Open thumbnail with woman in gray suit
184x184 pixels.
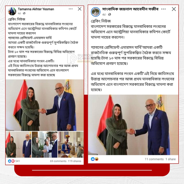pos(45,144)
